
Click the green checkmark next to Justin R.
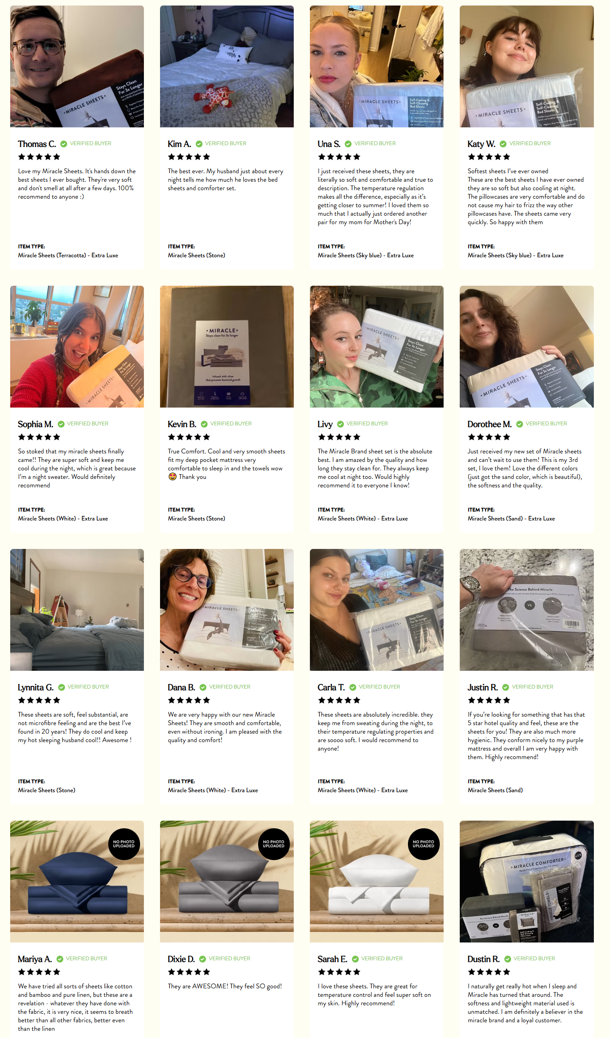click(506, 687)
